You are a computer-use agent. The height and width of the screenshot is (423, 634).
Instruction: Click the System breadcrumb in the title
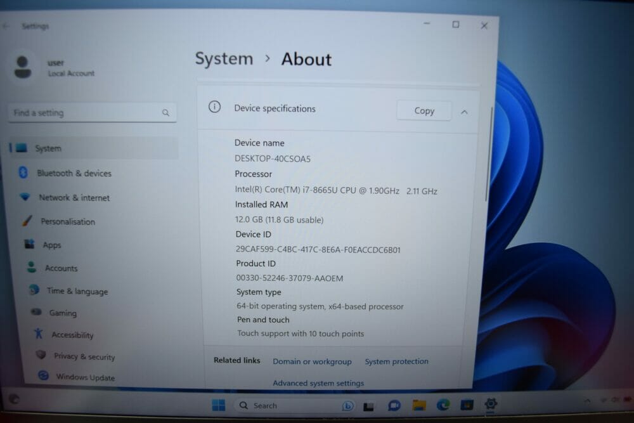point(224,58)
